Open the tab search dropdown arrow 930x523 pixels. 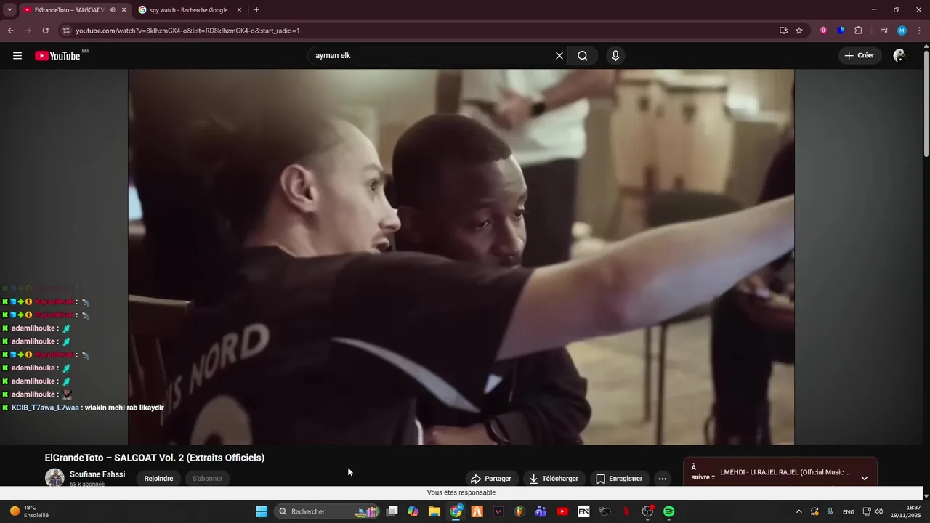(x=9, y=10)
